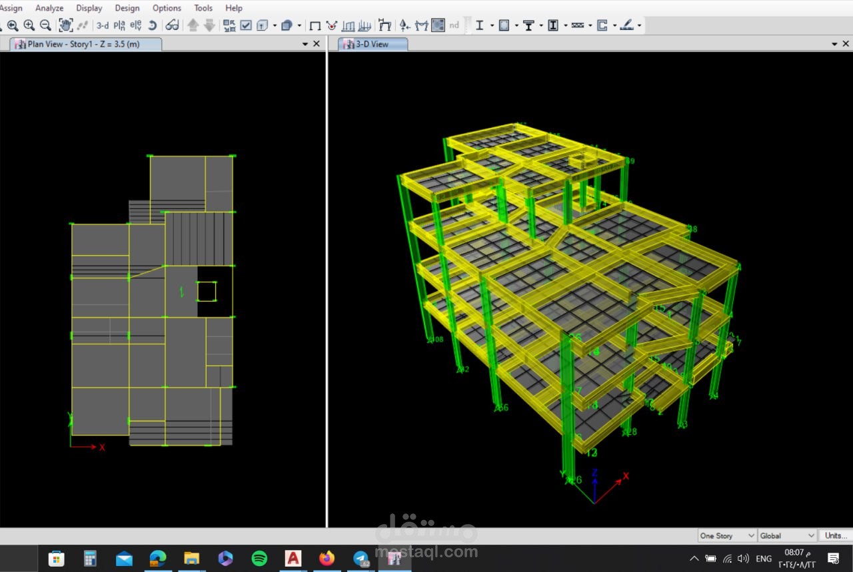The image size is (853, 572).
Task: Click the display loads icon with red arrow
Action: [x=331, y=25]
